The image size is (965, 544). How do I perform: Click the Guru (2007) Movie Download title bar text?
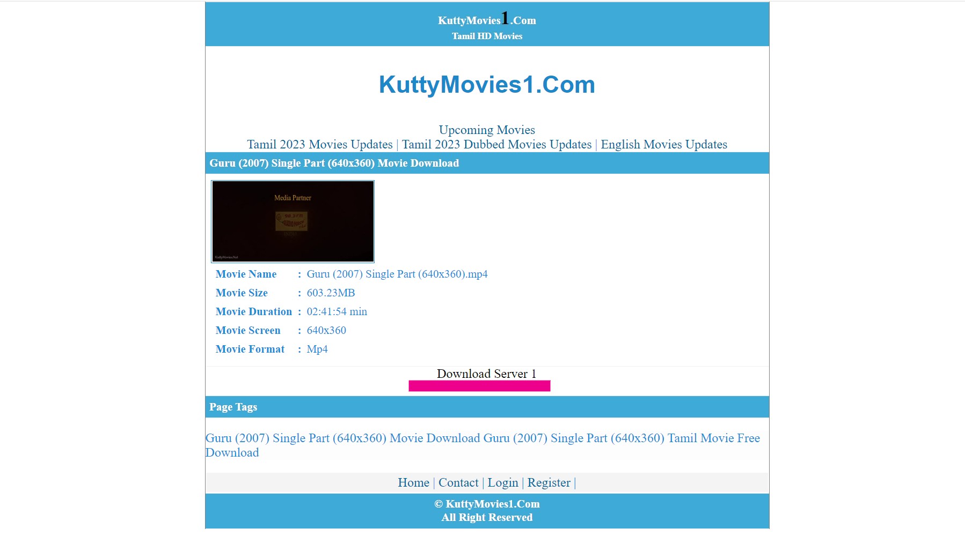pyautogui.click(x=334, y=163)
